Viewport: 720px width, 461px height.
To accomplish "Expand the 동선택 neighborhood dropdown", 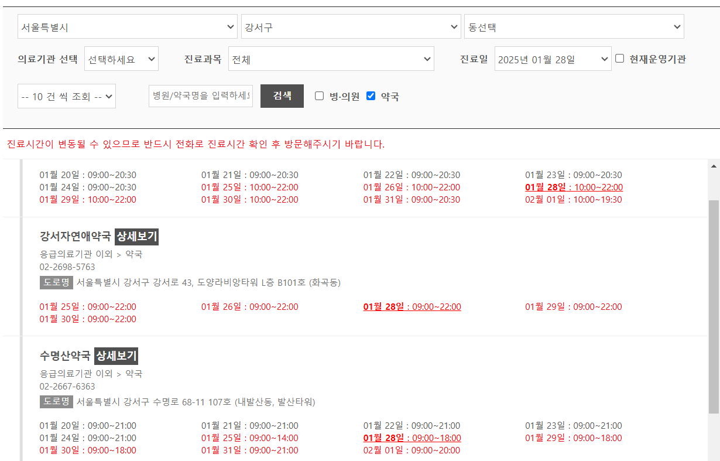I will point(574,26).
